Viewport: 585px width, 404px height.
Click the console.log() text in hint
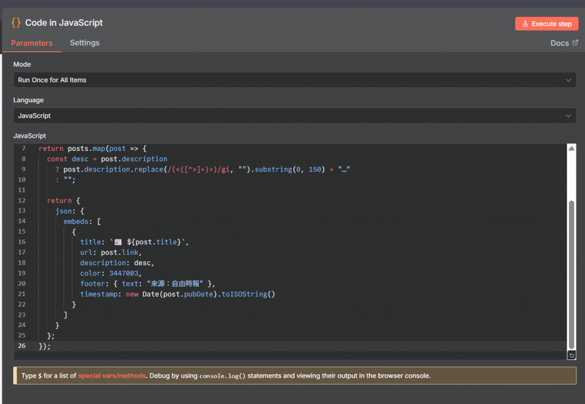[222, 376]
